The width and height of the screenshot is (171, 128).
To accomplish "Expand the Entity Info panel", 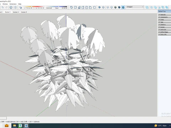I will pyautogui.click(x=165, y=34).
